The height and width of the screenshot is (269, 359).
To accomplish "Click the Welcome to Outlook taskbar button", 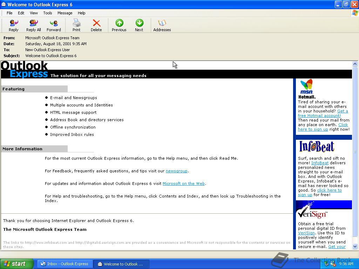I will (122, 264).
